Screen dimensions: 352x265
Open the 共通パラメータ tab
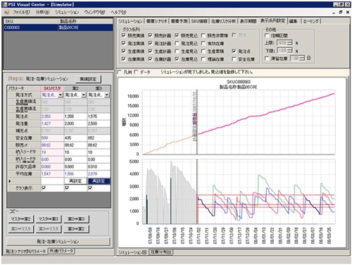[61, 251]
